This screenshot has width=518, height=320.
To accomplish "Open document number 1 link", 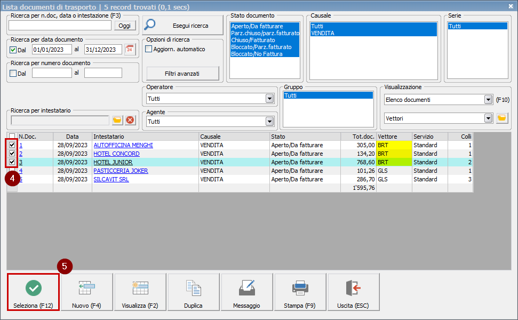I will 21,145.
